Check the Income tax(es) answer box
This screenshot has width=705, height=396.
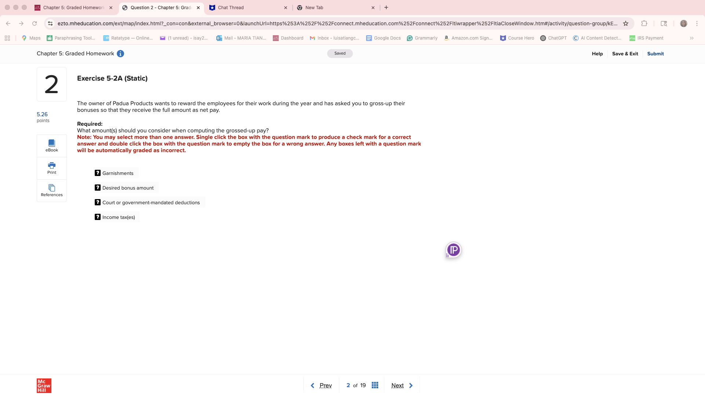coord(98,217)
